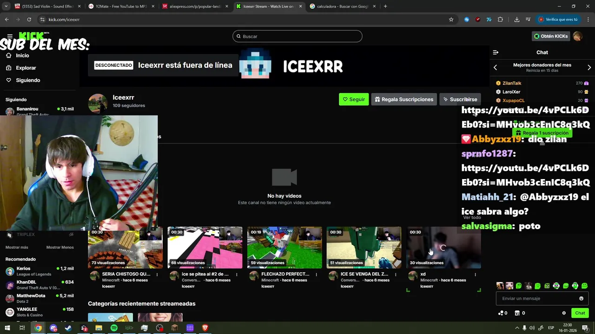The width and height of the screenshot is (595, 334).
Task: Click the Suscribirse button
Action: coord(460,99)
